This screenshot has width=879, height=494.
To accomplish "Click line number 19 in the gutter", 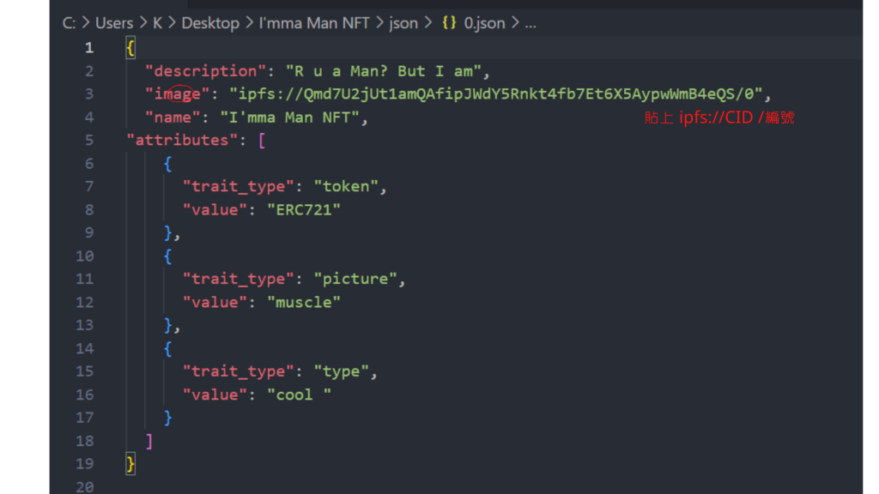I will [85, 464].
